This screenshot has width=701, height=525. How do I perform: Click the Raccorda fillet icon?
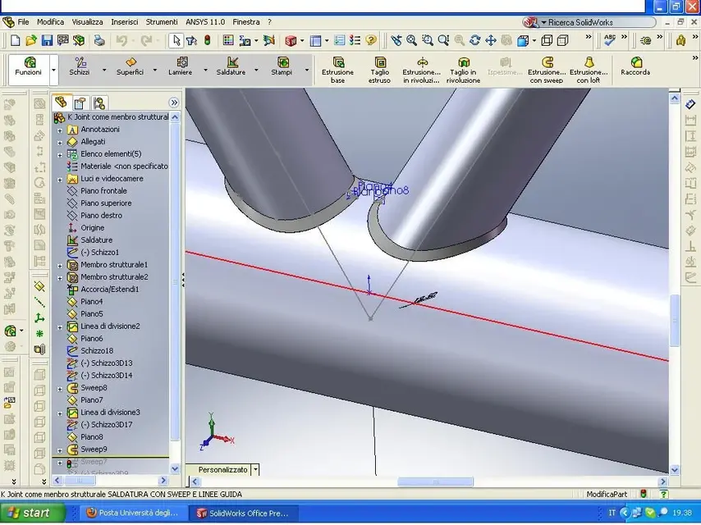pos(635,62)
